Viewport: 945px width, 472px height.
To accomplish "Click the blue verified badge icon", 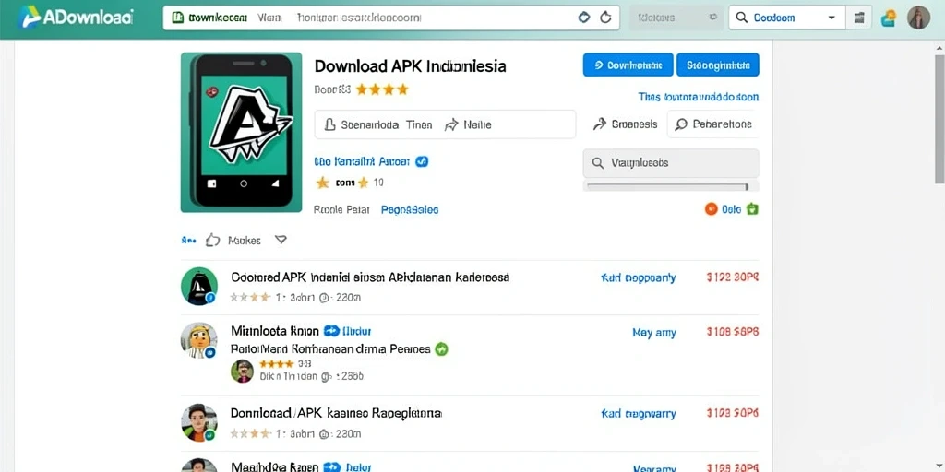I will pyautogui.click(x=422, y=161).
